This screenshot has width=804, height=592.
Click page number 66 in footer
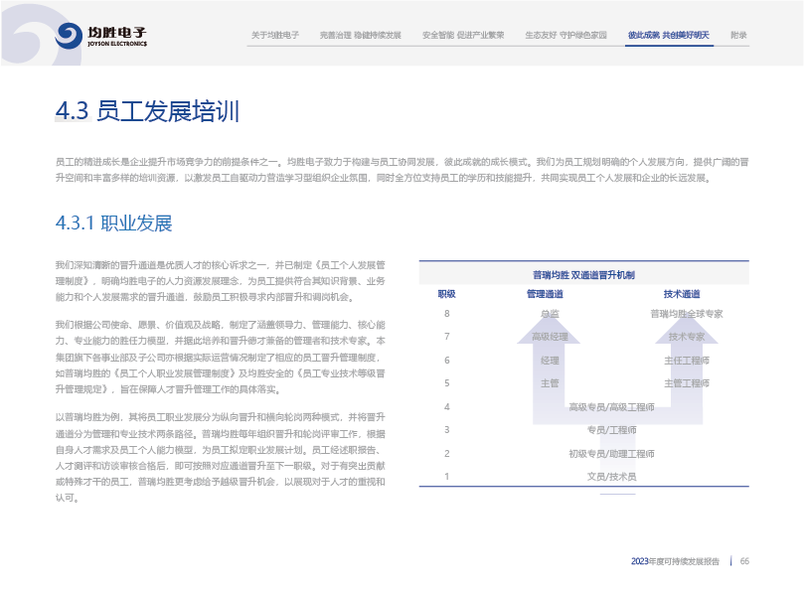[744, 561]
